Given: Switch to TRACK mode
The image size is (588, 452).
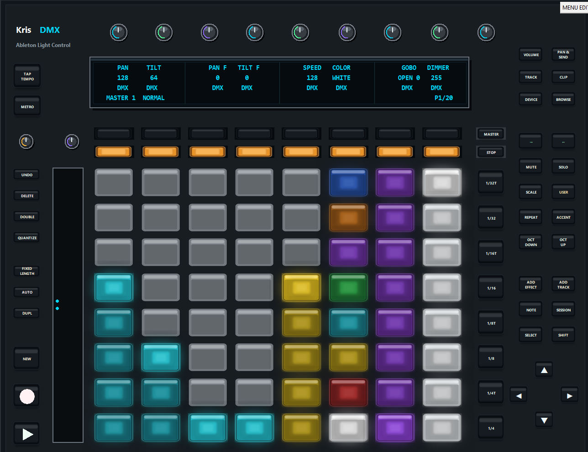Looking at the screenshot, I should [x=531, y=77].
